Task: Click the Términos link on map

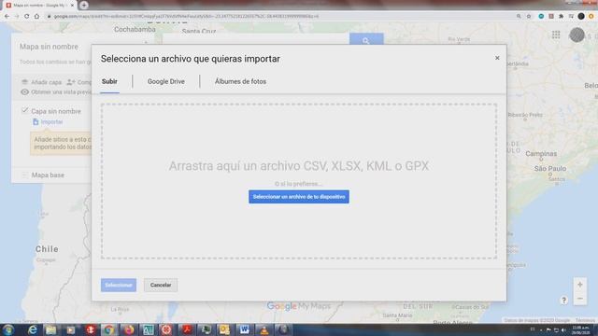Action: click(585, 320)
